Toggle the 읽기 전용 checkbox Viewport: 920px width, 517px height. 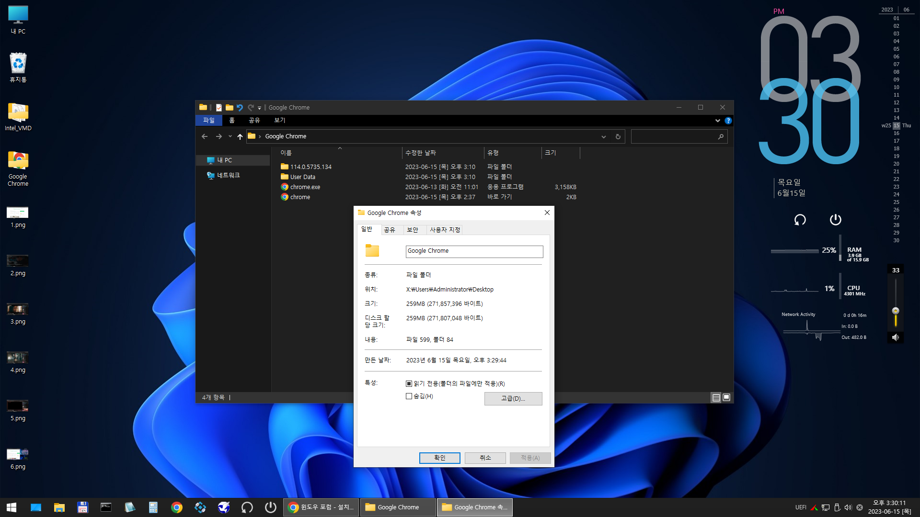pos(409,384)
